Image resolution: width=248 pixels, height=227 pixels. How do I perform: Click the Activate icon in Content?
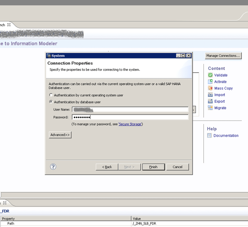(210, 82)
